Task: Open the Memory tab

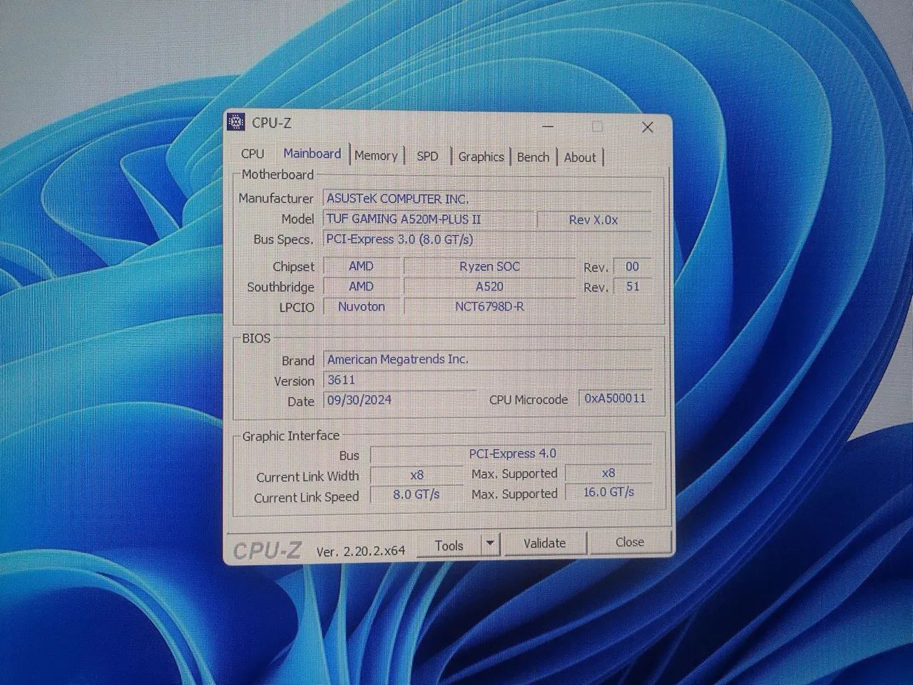Action: pyautogui.click(x=376, y=156)
